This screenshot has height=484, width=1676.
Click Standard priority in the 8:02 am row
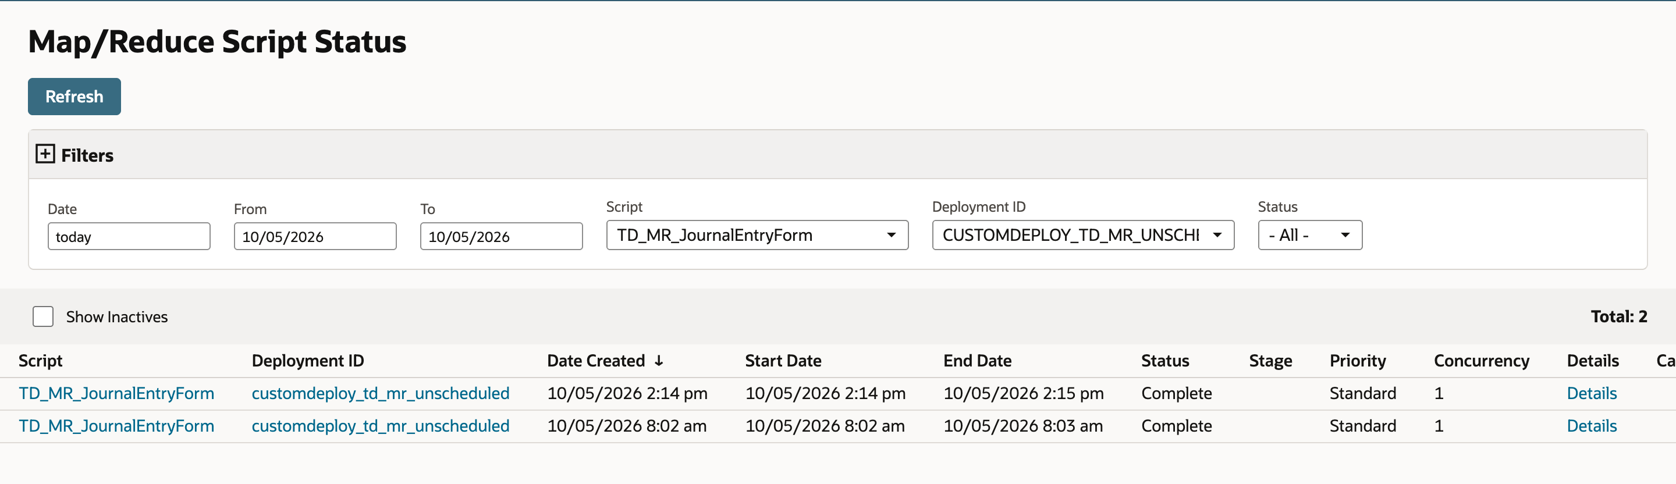(1363, 426)
